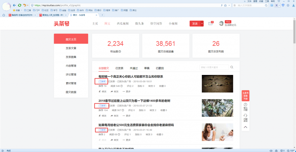Click the browser refresh icon
This screenshot has width=296, height=152.
(x=19, y=5)
